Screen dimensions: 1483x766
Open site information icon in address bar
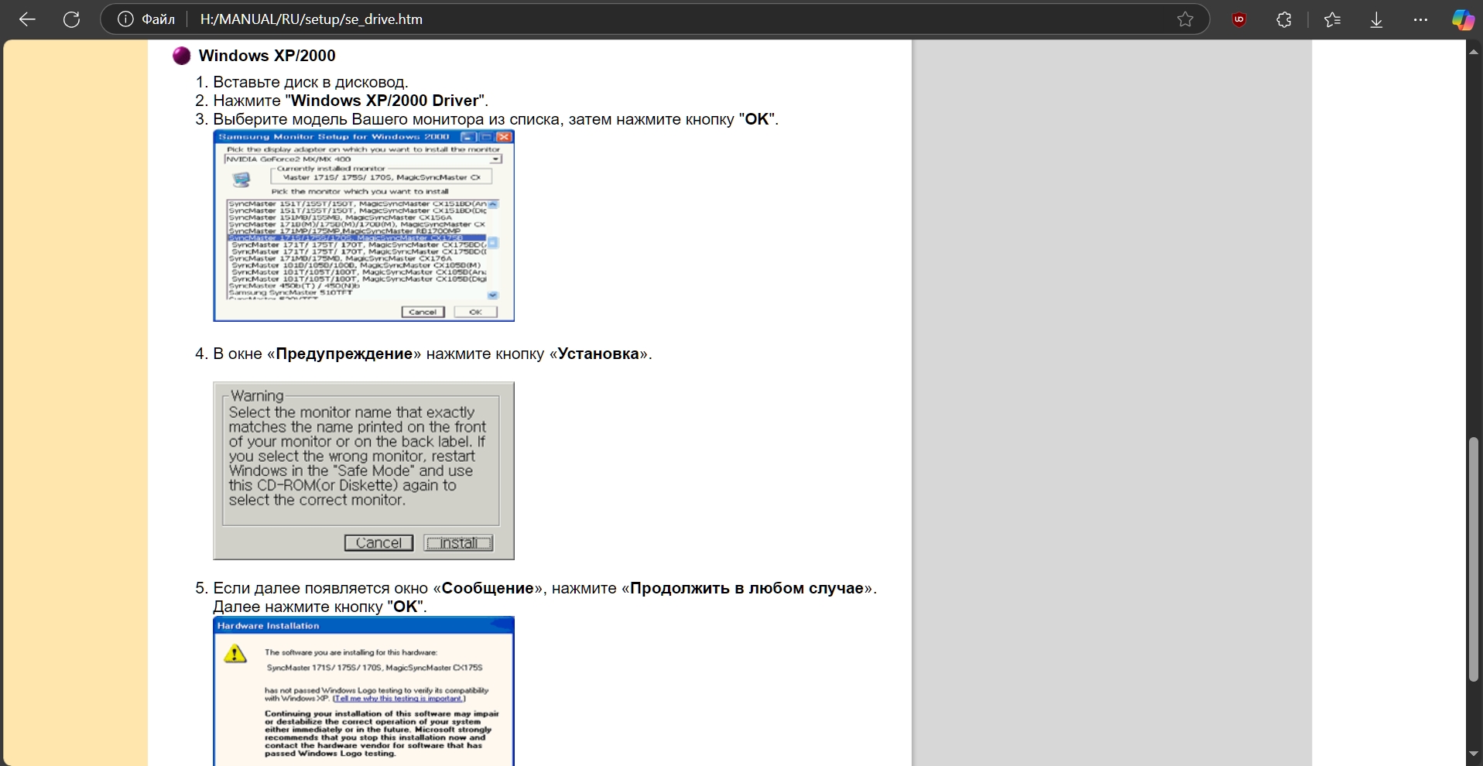point(125,19)
